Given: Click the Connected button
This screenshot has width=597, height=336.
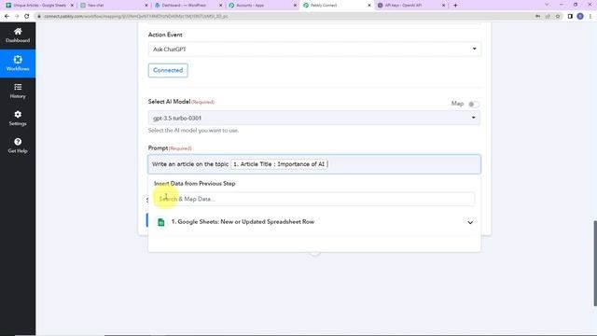Looking at the screenshot, I should [168, 71].
